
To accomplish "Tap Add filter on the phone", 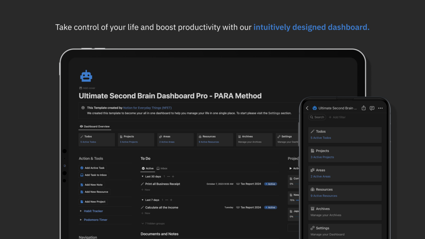I will click(337, 117).
